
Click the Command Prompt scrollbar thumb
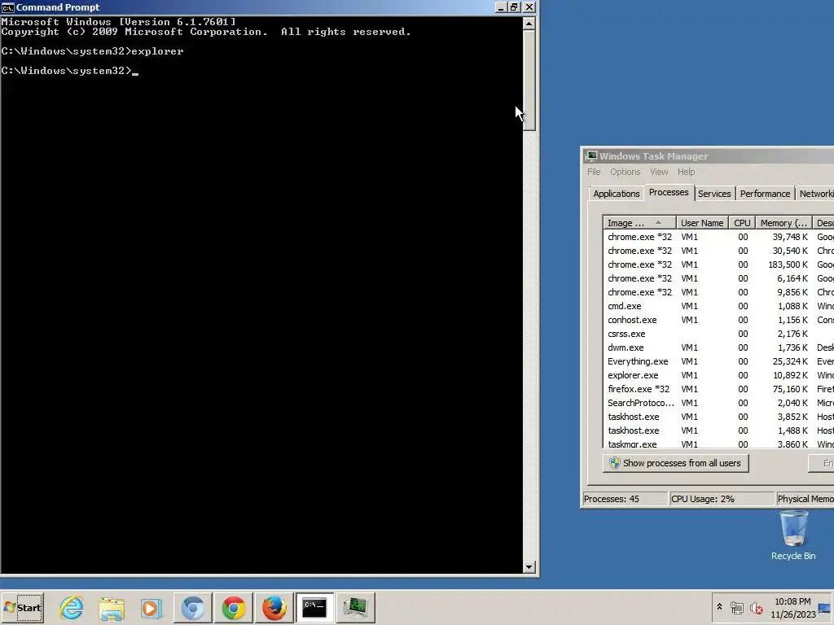[529, 81]
